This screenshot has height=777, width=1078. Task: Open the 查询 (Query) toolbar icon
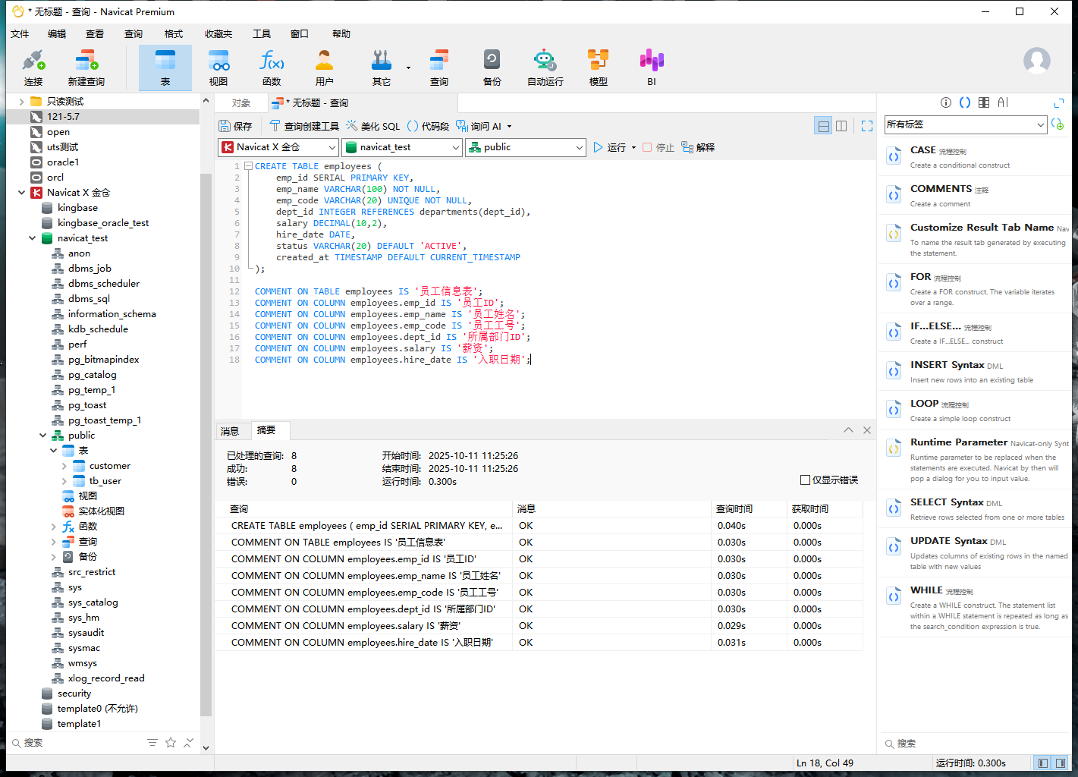click(x=439, y=68)
